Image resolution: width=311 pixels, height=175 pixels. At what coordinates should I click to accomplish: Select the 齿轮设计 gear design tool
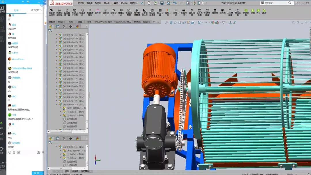[x=105, y=12]
